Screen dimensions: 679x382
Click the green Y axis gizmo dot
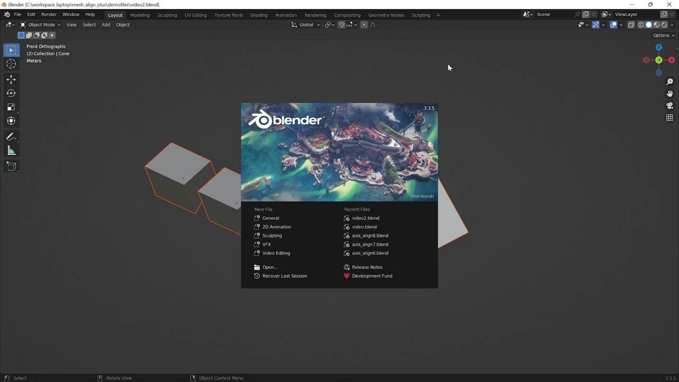click(x=659, y=60)
